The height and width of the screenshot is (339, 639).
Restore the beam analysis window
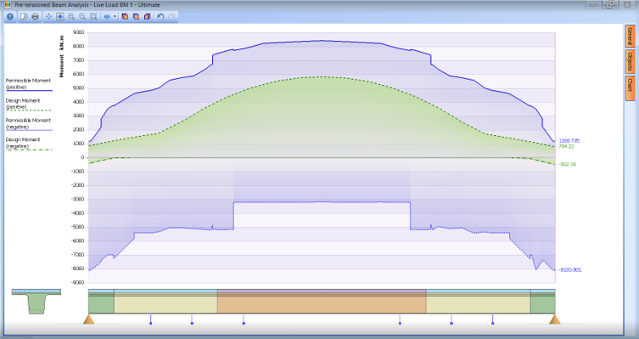pyautogui.click(x=610, y=5)
